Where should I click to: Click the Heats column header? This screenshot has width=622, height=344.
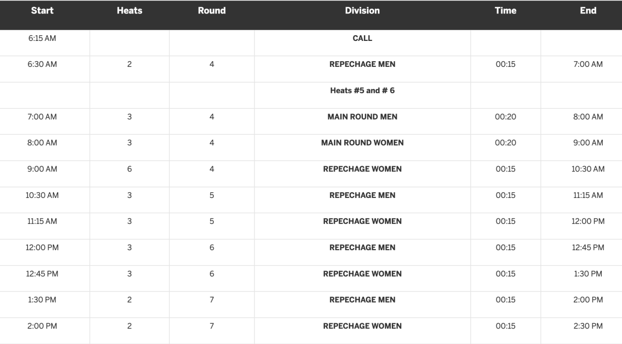tap(129, 11)
